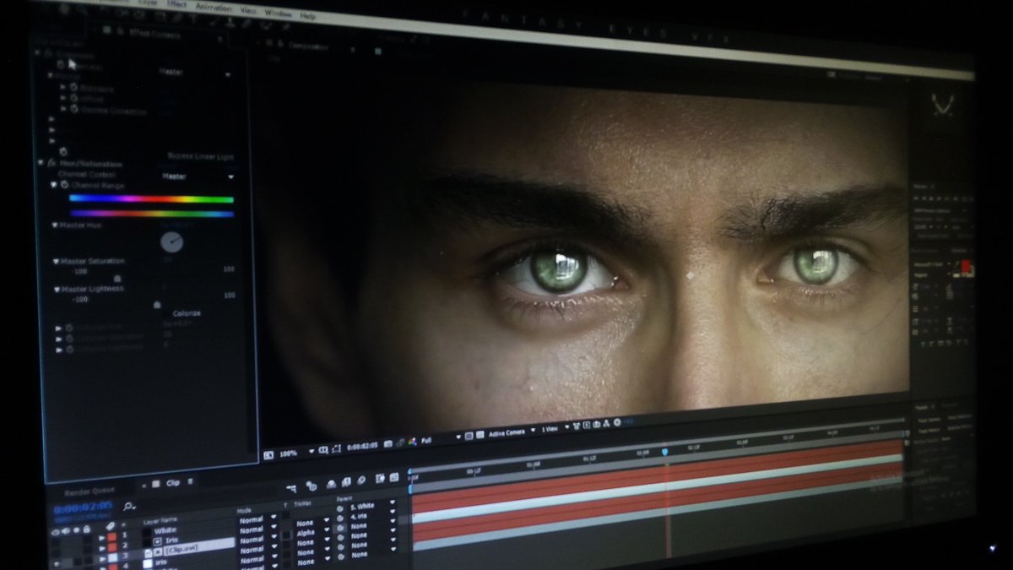
Task: Toggle hide shy layers icon
Action: [331, 484]
